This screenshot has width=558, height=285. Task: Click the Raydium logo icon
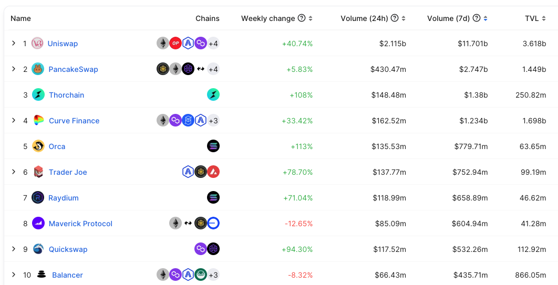[38, 198]
